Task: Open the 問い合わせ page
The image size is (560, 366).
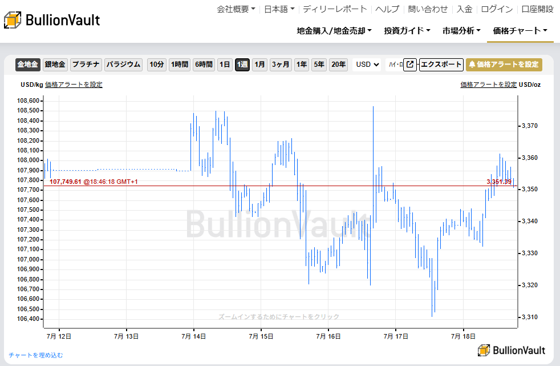Action: [428, 9]
